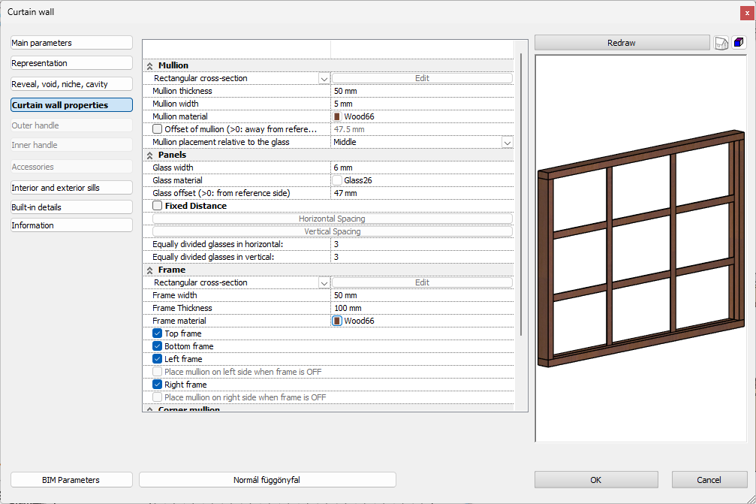
Task: Switch preview to the 3D cube view icon
Action: (x=738, y=43)
